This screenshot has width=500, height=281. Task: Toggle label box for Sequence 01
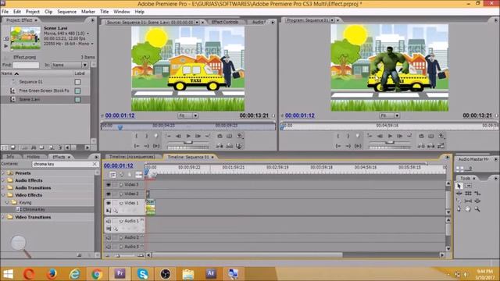(77, 82)
